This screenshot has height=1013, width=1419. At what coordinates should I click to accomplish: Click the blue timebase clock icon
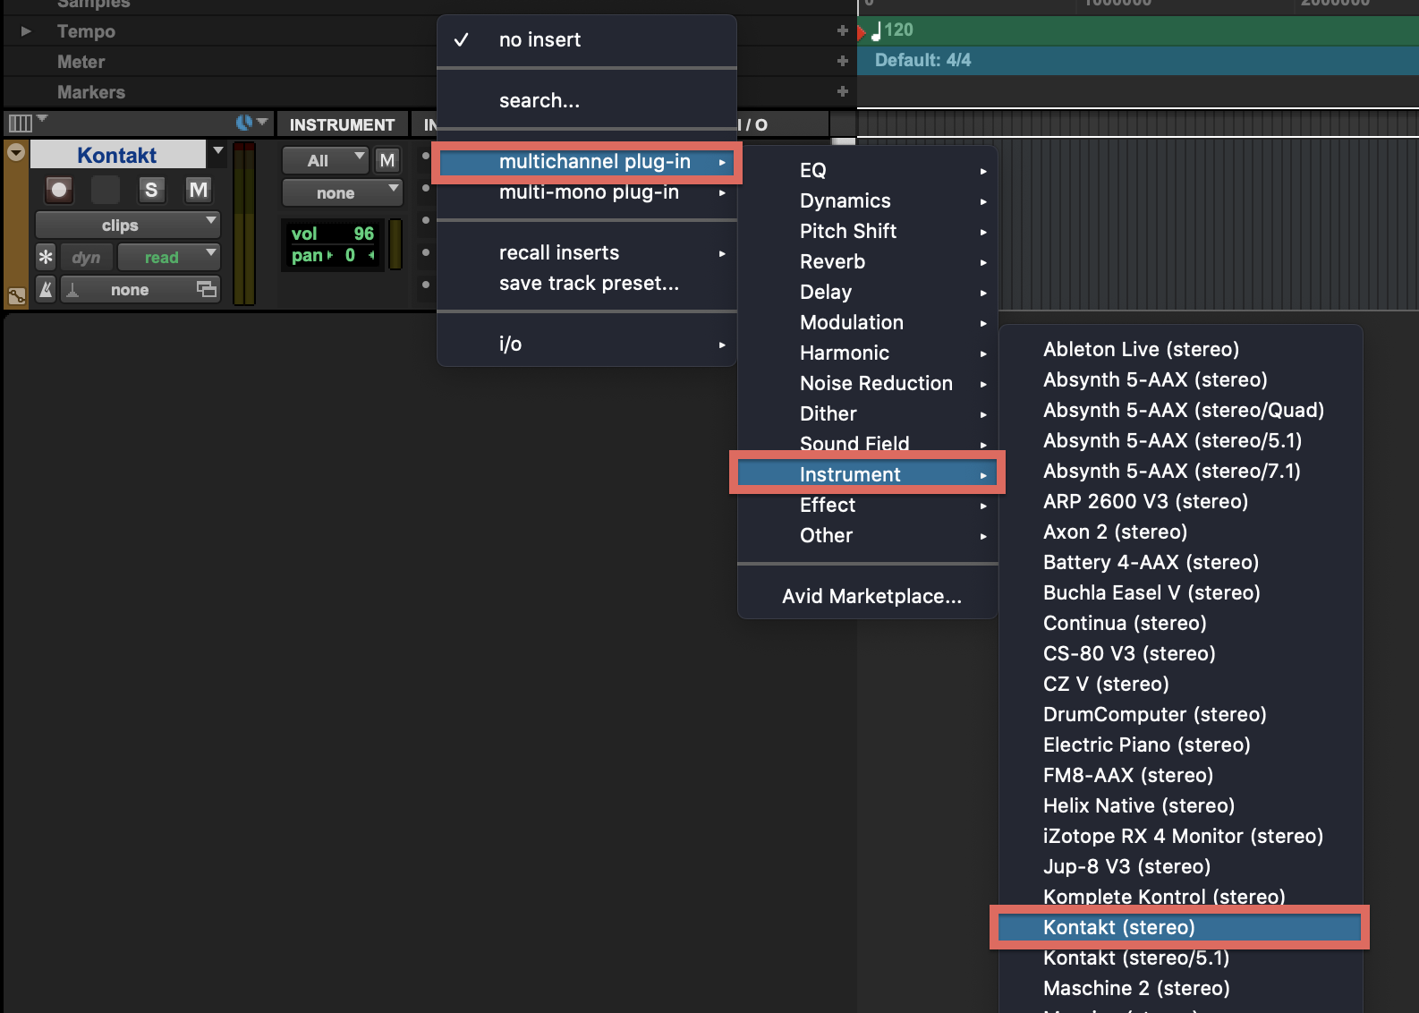[x=244, y=123]
